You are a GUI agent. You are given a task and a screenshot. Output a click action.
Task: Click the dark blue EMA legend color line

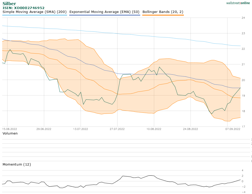(105, 15)
